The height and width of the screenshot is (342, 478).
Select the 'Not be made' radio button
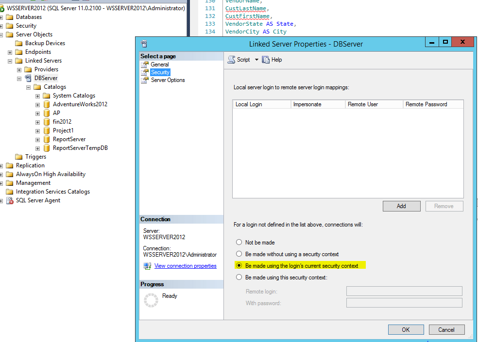click(x=239, y=242)
